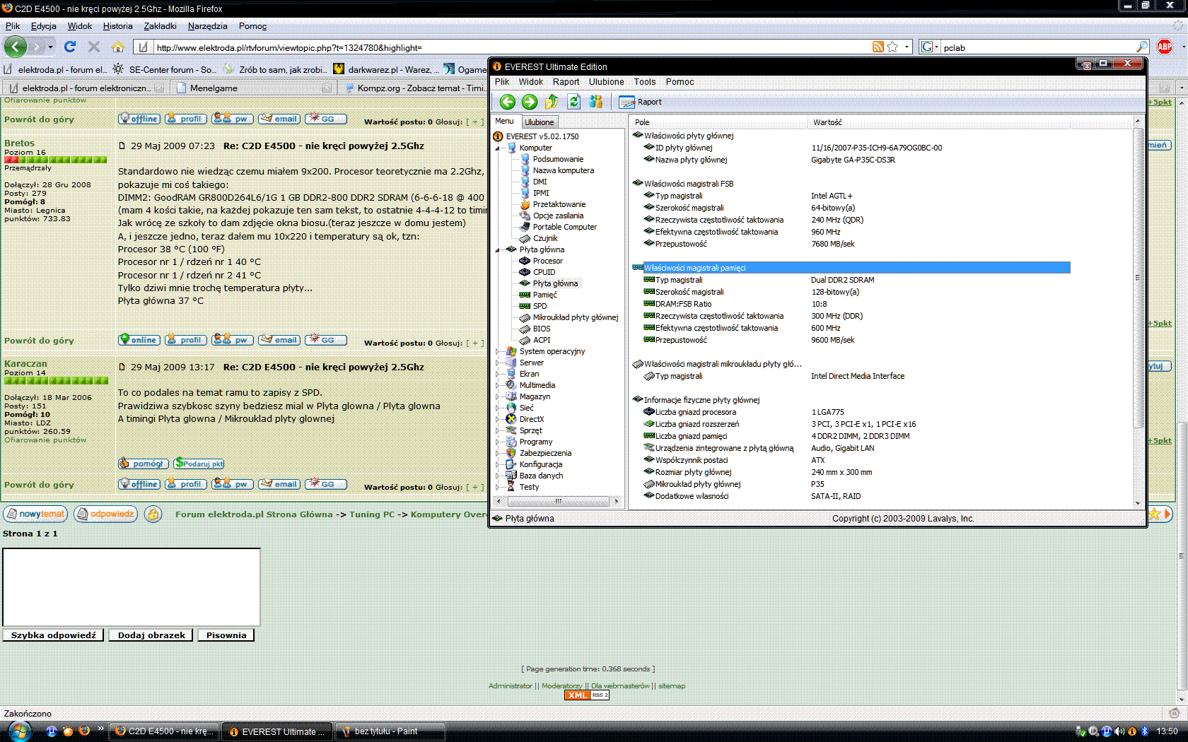Bookmark the page with star icon
The height and width of the screenshot is (742, 1188).
coord(892,47)
